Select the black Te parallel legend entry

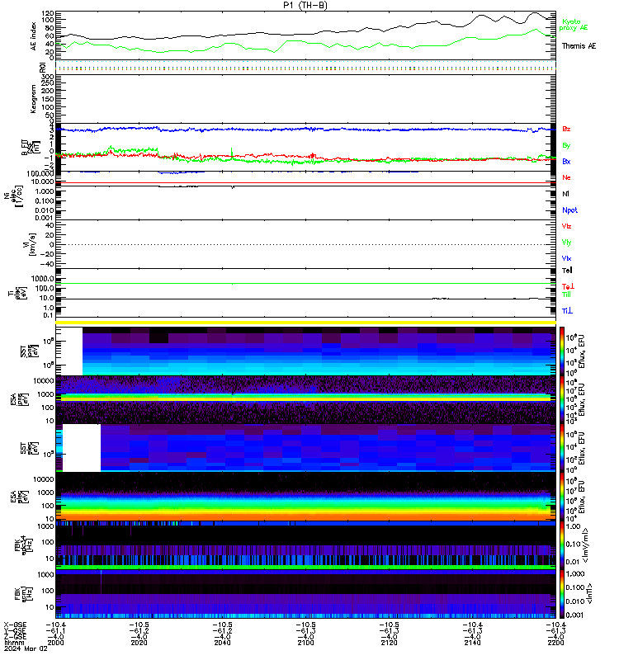(x=567, y=271)
